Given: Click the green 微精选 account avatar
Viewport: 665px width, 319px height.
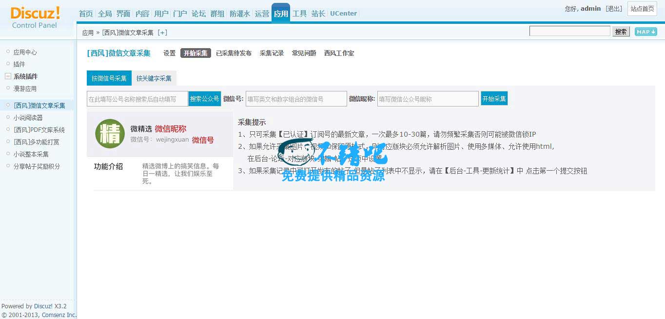Looking at the screenshot, I should (110, 134).
